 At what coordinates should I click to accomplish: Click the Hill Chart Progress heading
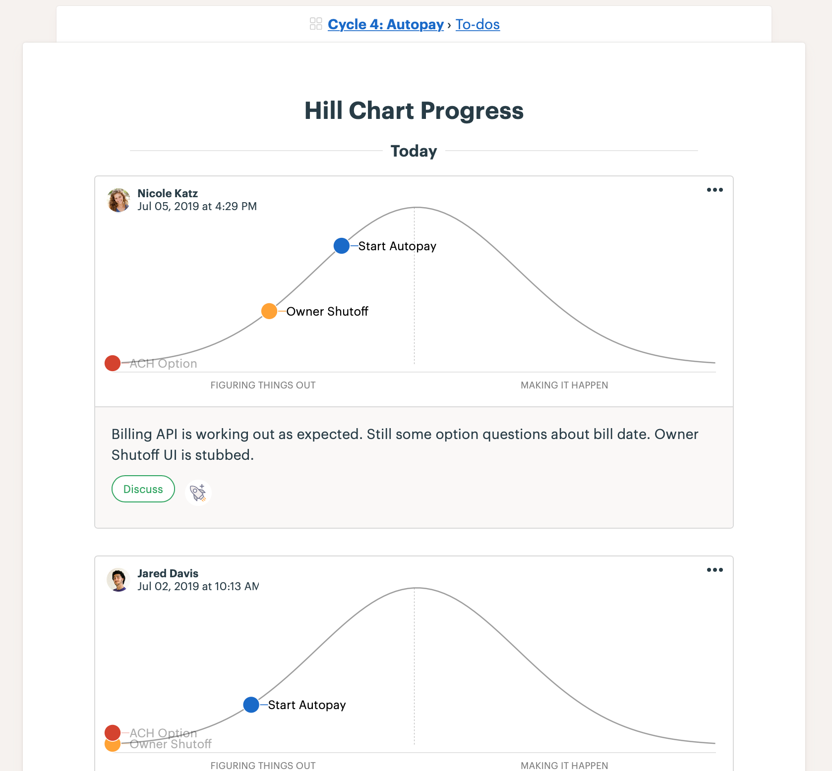414,110
